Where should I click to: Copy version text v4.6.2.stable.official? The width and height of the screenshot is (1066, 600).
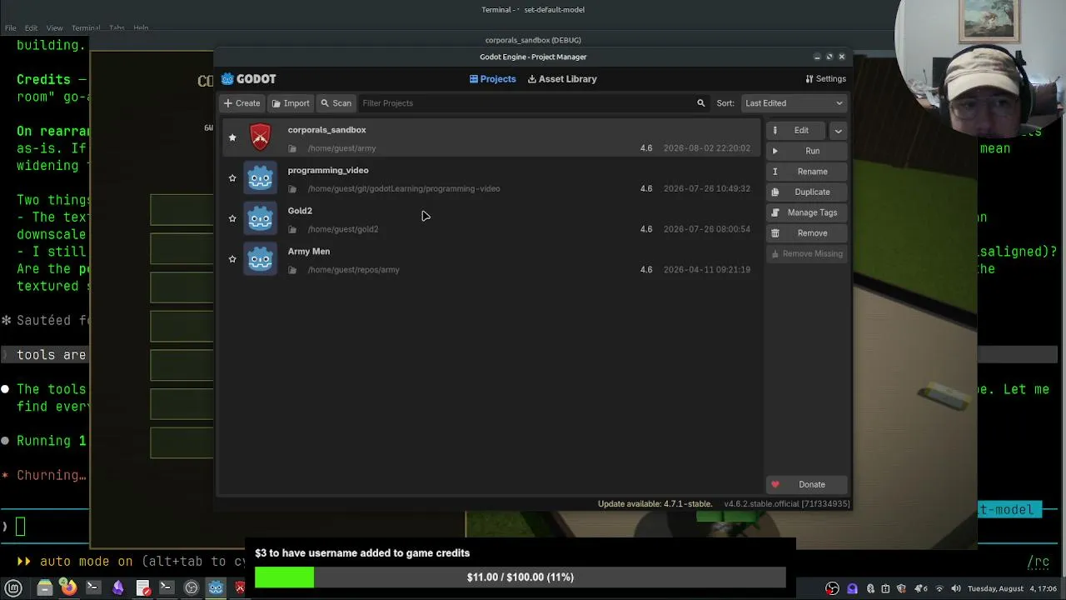click(786, 504)
